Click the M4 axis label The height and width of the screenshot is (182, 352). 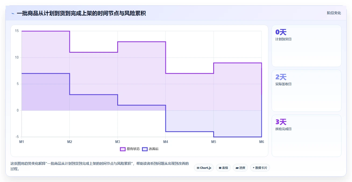[x=166, y=142]
